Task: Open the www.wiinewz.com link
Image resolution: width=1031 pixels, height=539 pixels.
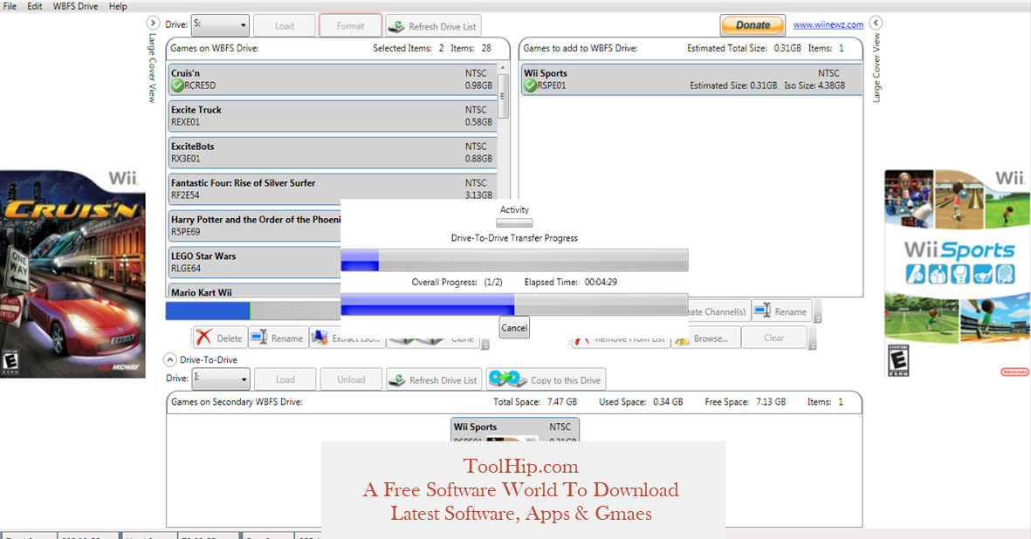Action: [x=828, y=25]
